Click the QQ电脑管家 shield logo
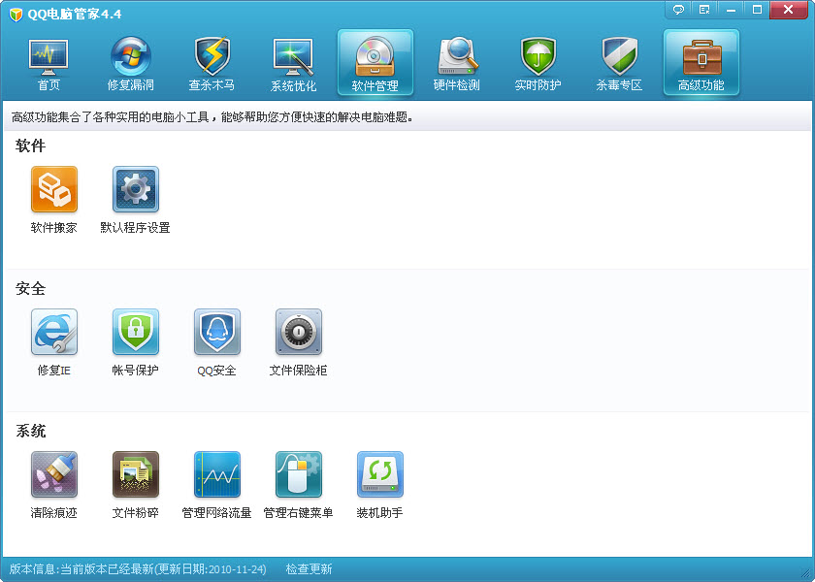The image size is (815, 582). 16,14
